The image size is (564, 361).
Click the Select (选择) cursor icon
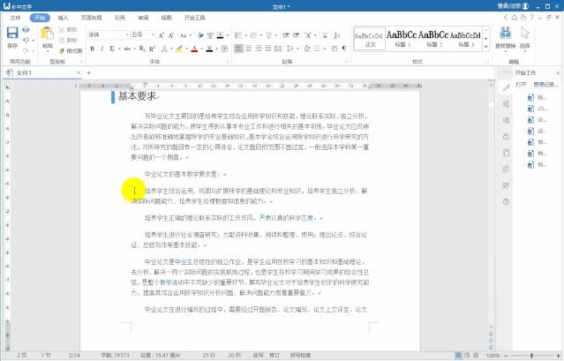(525, 33)
